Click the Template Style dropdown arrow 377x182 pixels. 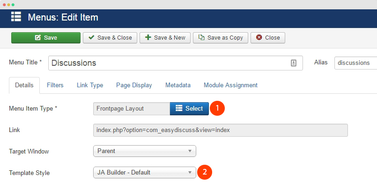click(x=190, y=172)
